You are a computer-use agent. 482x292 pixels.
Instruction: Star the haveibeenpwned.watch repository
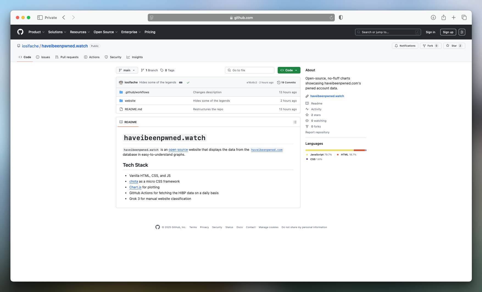tap(454, 46)
